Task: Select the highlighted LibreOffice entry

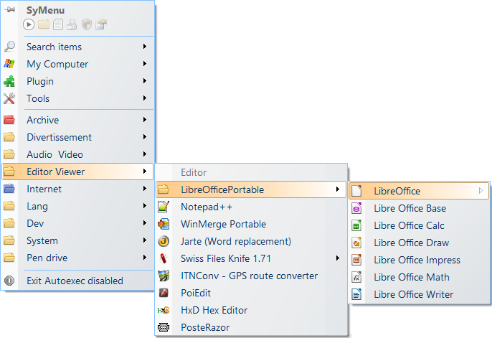Action: [x=397, y=191]
